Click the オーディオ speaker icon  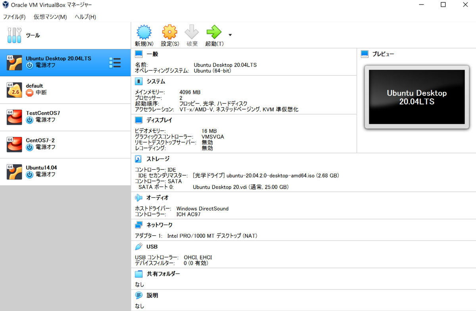coord(138,197)
